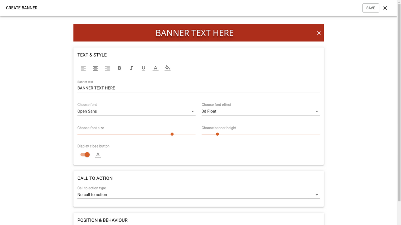The height and width of the screenshot is (225, 401).
Task: Toggle italic formatting
Action: pos(132,68)
